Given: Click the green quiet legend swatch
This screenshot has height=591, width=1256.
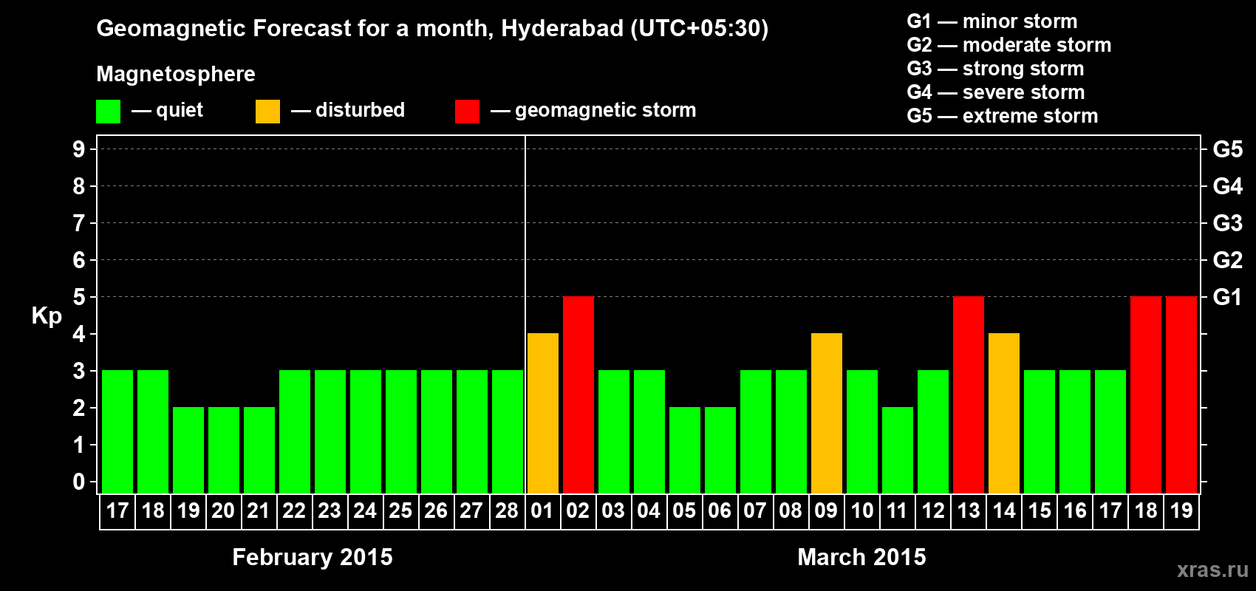Looking at the screenshot, I should click(x=108, y=112).
